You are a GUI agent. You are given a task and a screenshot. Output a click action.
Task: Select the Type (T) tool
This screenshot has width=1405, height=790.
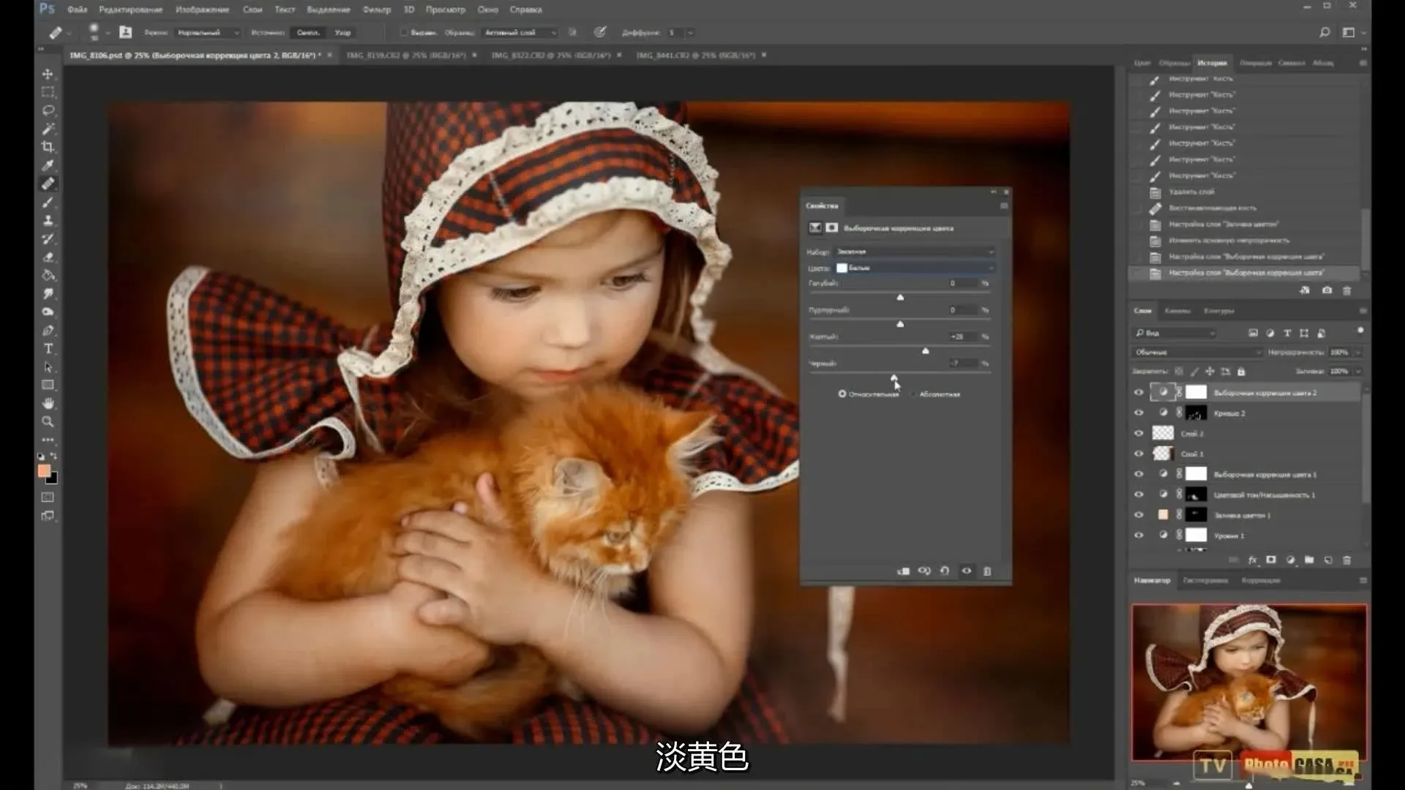click(48, 349)
